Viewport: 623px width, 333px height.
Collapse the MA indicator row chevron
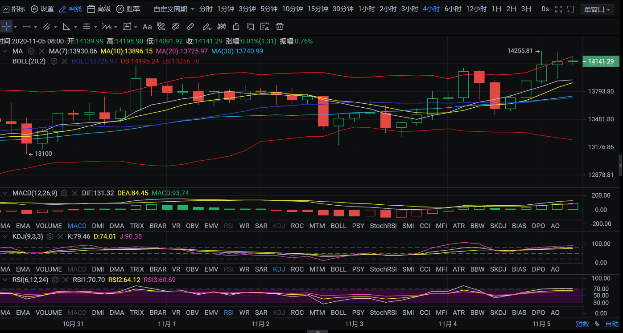5,51
